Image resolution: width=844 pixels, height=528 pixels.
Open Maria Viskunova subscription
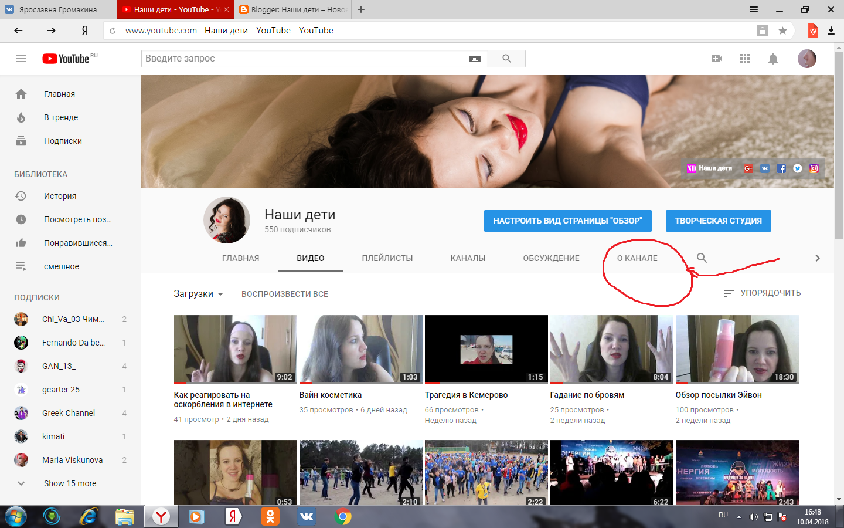pos(70,460)
